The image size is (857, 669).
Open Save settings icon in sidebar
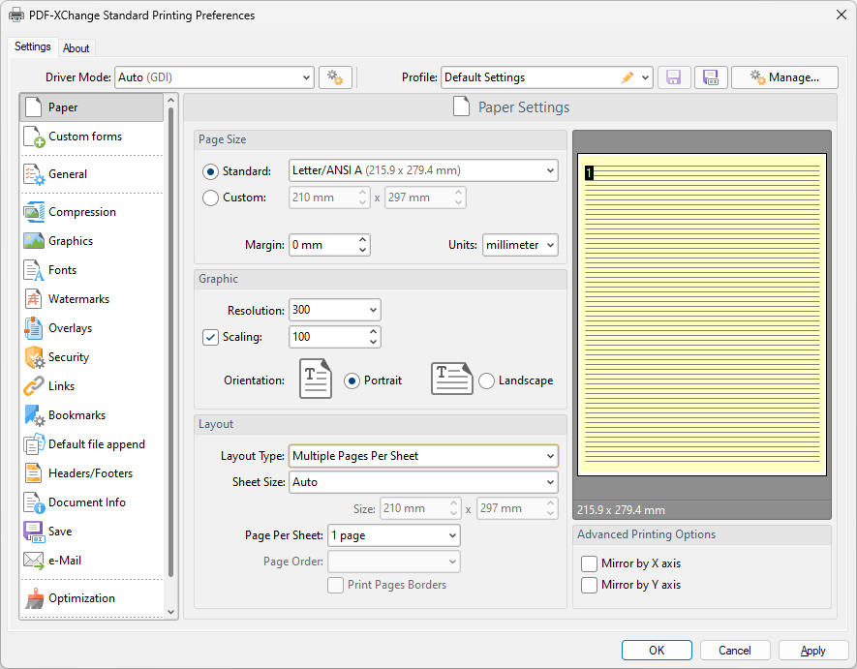(34, 532)
